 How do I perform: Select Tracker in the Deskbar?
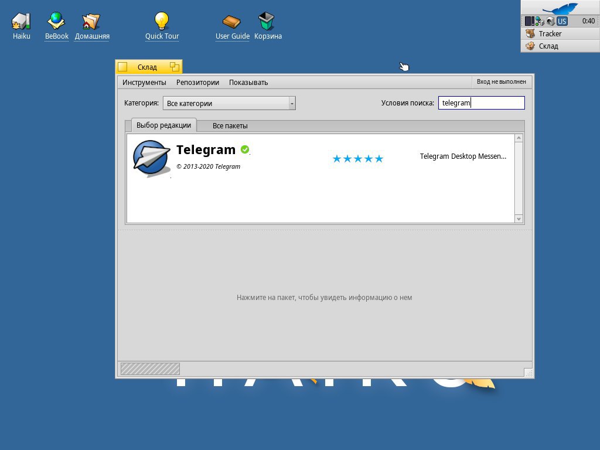coord(560,33)
